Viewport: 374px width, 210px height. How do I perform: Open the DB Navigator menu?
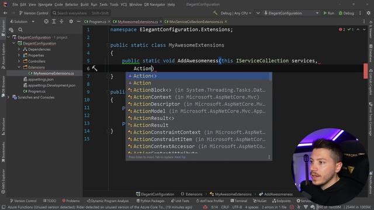click(x=154, y=5)
